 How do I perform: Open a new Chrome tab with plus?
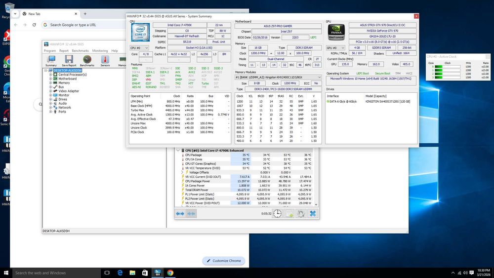tap(85, 14)
